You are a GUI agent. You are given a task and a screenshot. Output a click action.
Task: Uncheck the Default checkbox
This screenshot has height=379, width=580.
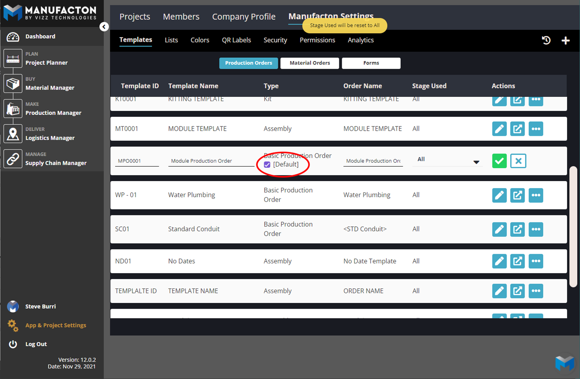coord(267,165)
